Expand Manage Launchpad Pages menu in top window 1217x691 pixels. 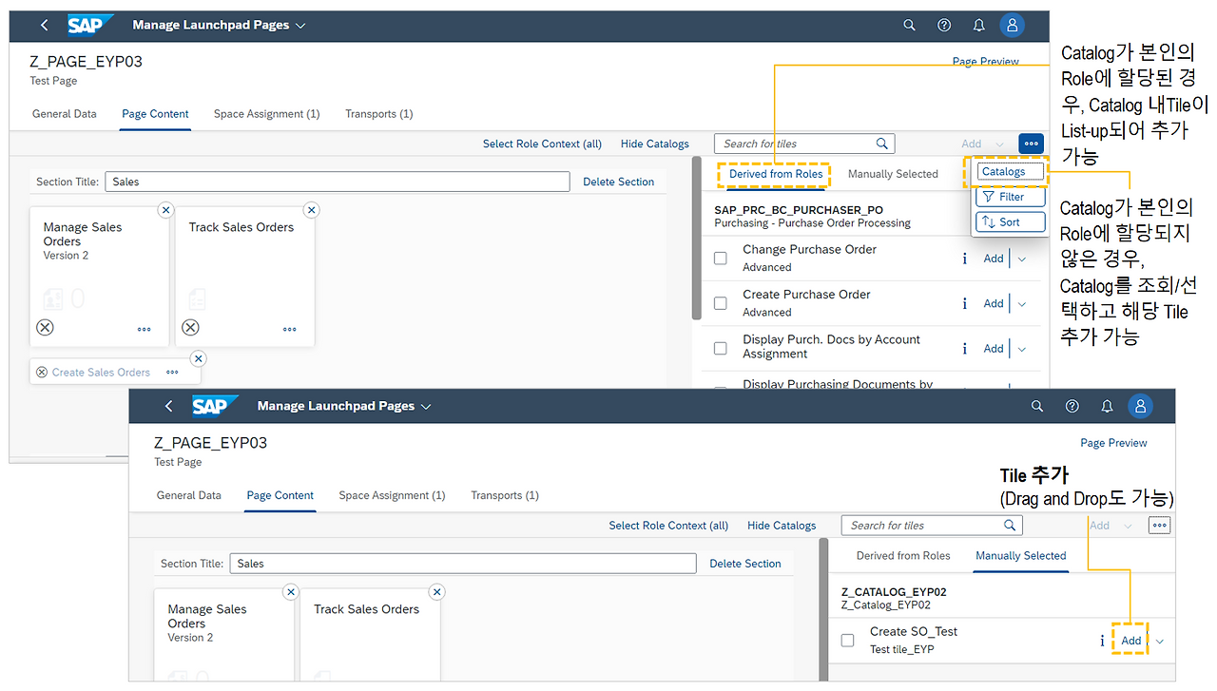[301, 26]
